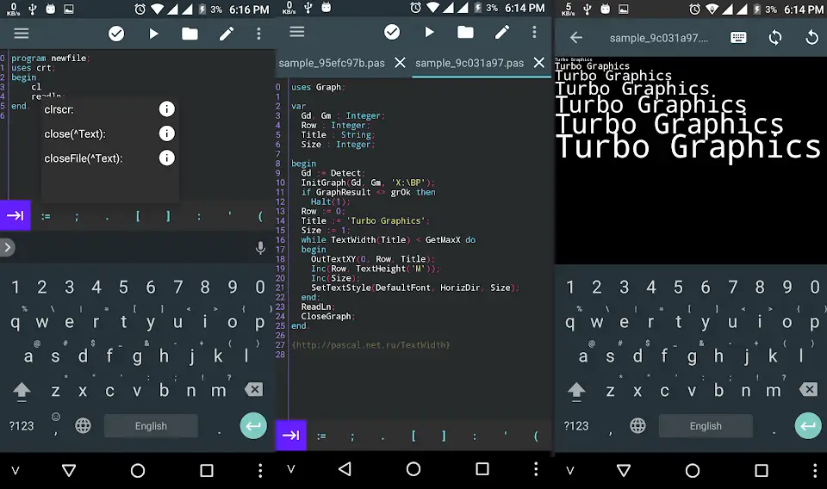Show info for close(^Text): suggestion
827x489 pixels.
(166, 133)
